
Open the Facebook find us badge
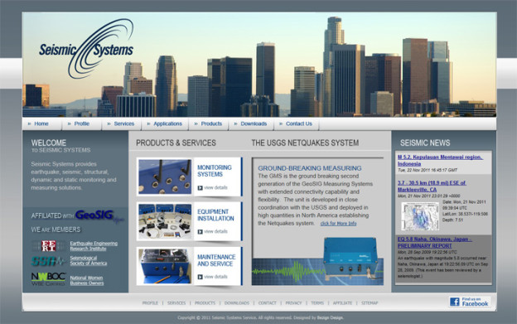[470, 302]
